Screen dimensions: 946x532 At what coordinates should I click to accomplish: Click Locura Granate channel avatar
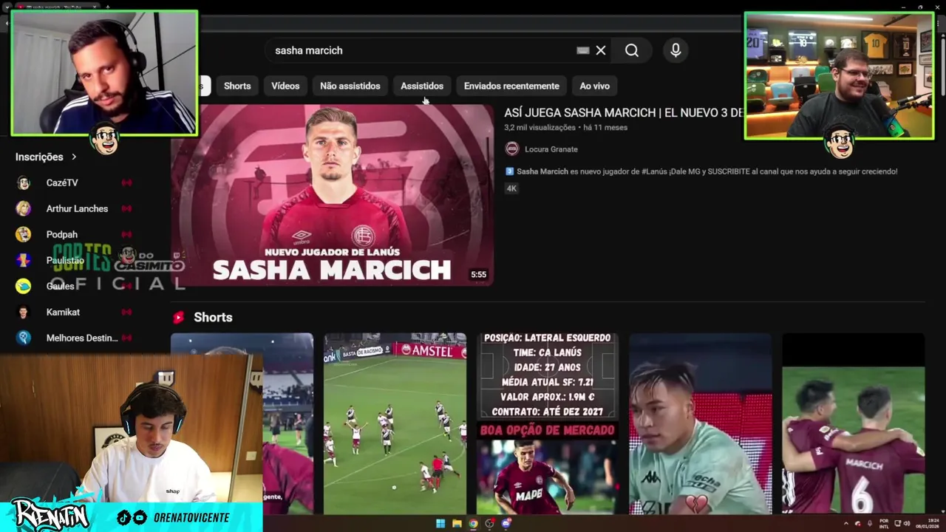[512, 149]
